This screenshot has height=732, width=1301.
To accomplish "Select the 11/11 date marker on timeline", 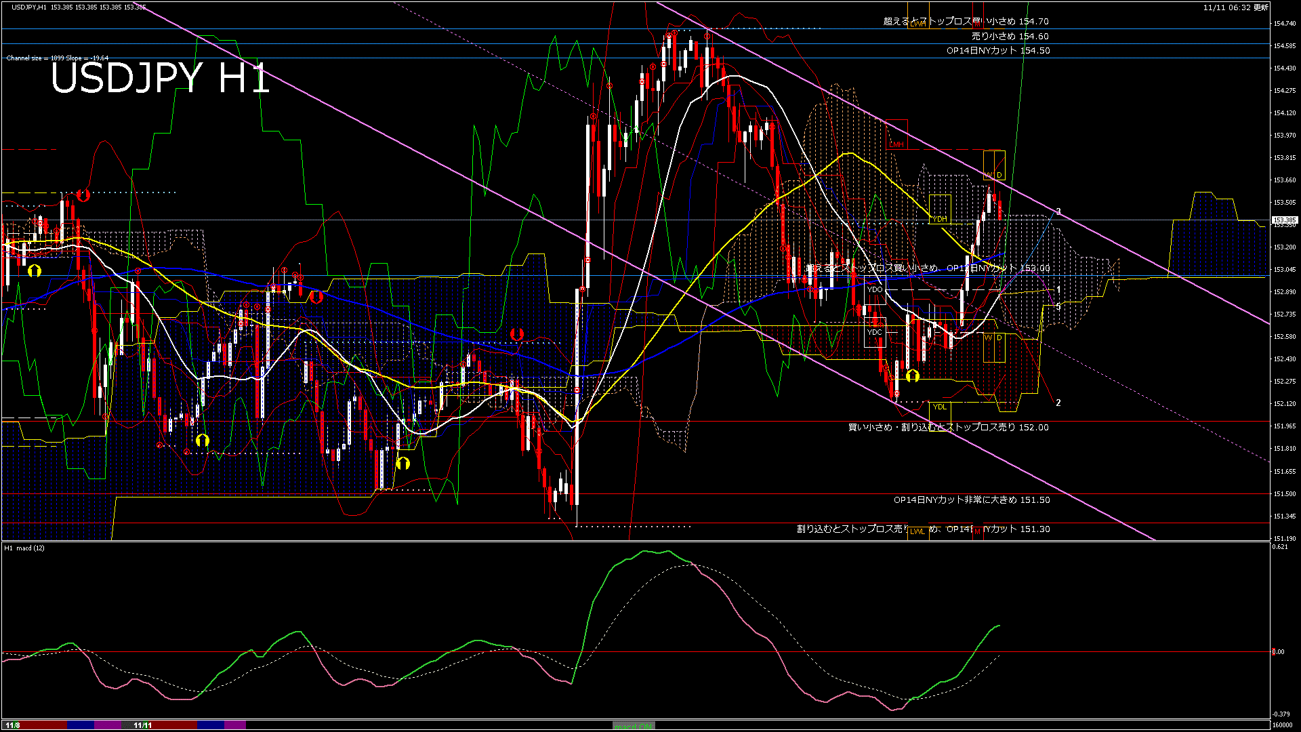I will coord(142,725).
